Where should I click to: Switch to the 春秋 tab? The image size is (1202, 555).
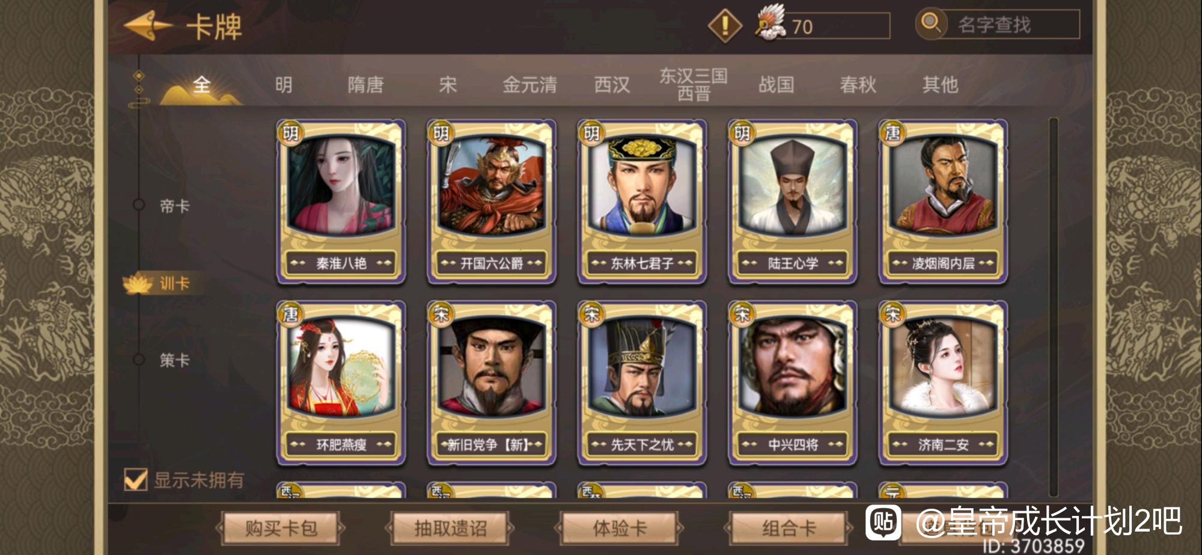click(x=858, y=85)
